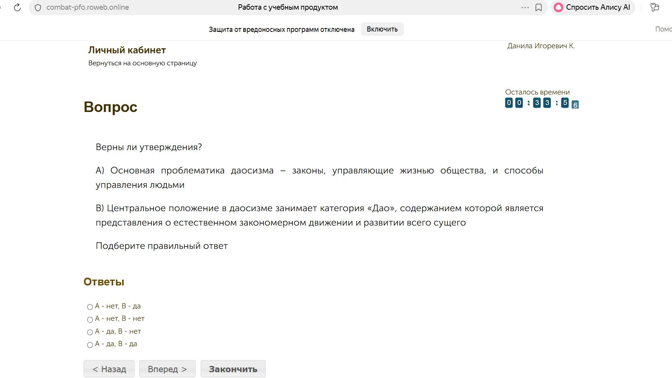Click user name 'Данила Игоревич К.'
Screen dimensions: 672x378
coord(541,46)
